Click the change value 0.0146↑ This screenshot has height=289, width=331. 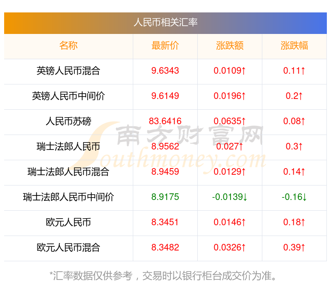(230, 222)
